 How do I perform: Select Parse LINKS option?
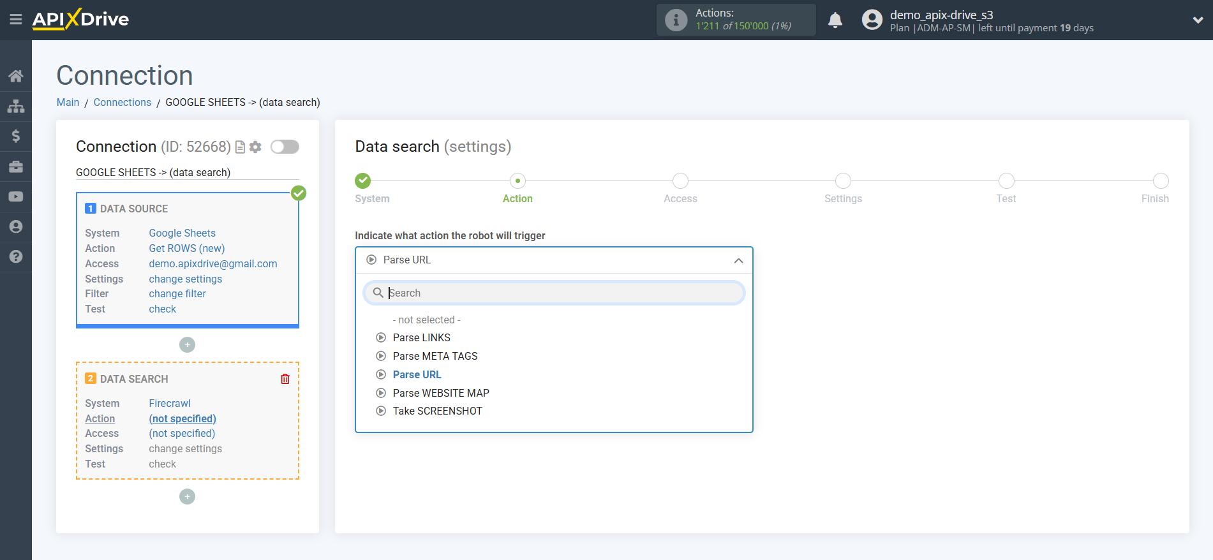coord(421,337)
